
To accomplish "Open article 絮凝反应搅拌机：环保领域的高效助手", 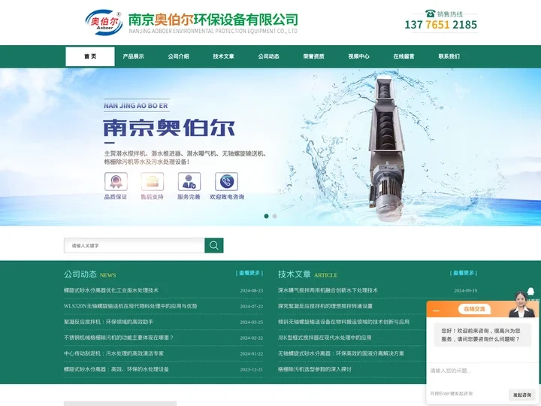I will click(x=108, y=322).
